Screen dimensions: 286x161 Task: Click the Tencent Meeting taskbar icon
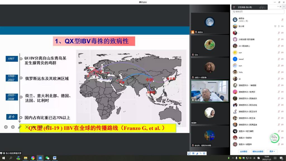point(40,158)
